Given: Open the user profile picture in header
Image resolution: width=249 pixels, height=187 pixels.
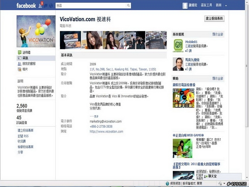Looking at the screenshot, I should [x=185, y=5].
